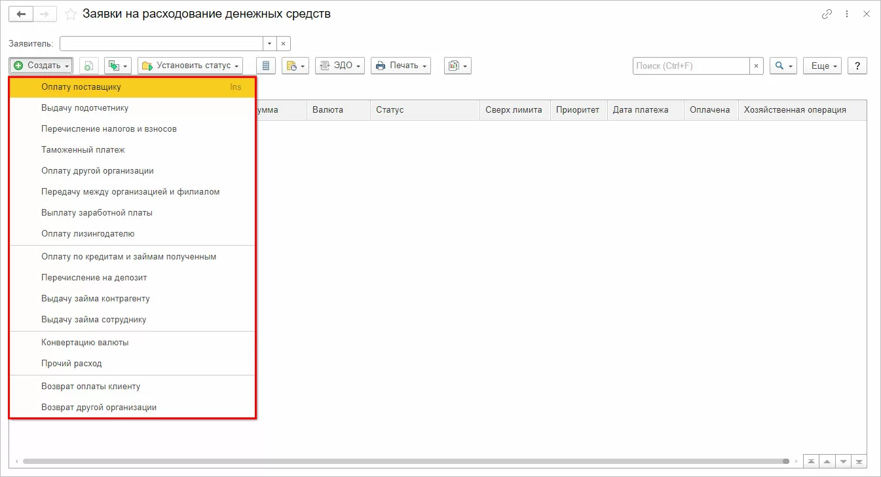Click the Сверх лимита column header
The height and width of the screenshot is (477, 881).
515,110
